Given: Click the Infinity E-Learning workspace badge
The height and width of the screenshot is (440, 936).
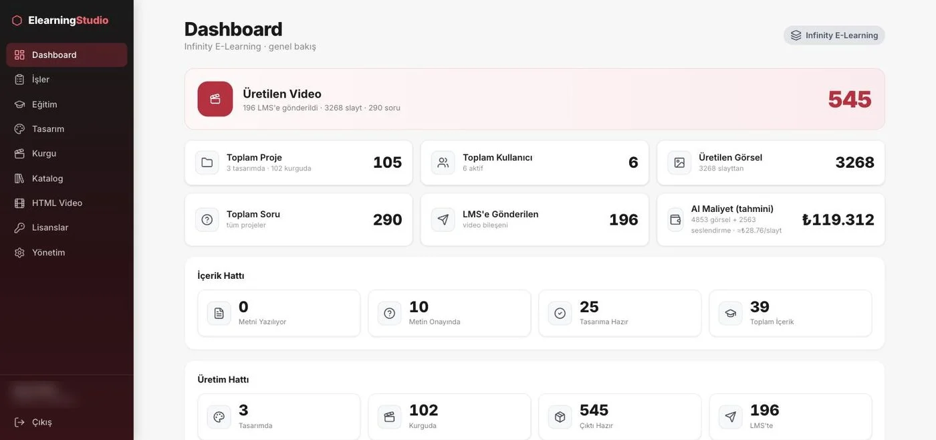Looking at the screenshot, I should point(834,35).
